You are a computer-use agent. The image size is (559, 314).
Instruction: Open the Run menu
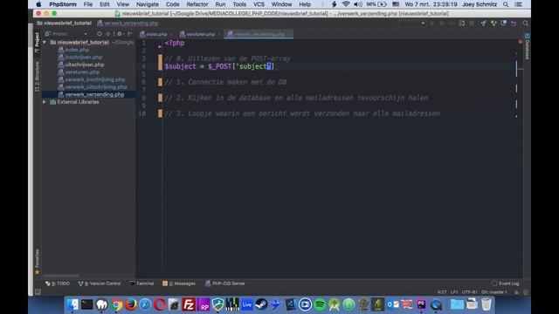tap(220, 4)
